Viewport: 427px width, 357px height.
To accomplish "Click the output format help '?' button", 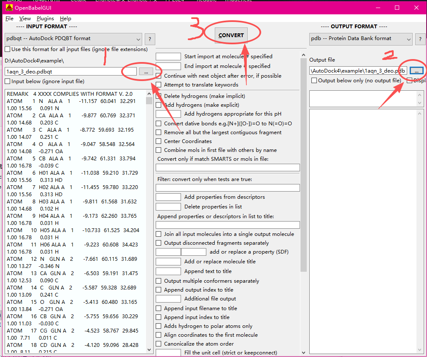I will [420, 39].
